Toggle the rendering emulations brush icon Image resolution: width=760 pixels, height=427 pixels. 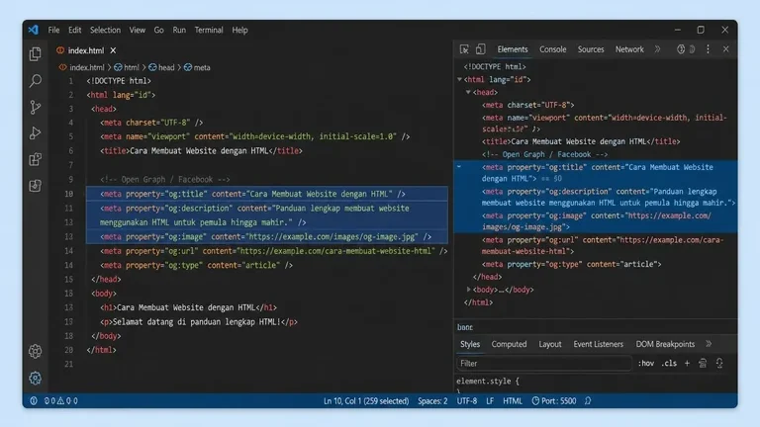coord(703,363)
